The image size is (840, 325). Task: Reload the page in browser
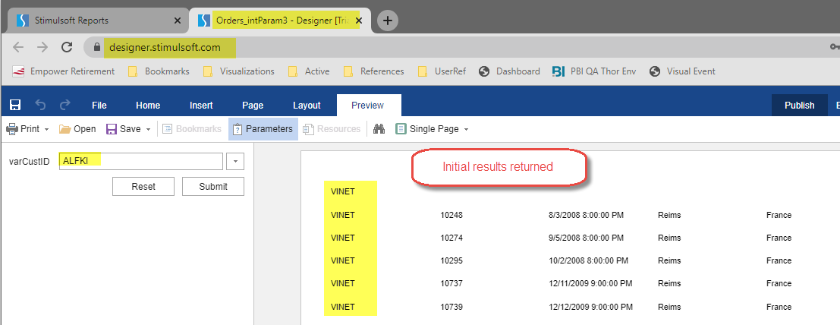click(x=67, y=47)
